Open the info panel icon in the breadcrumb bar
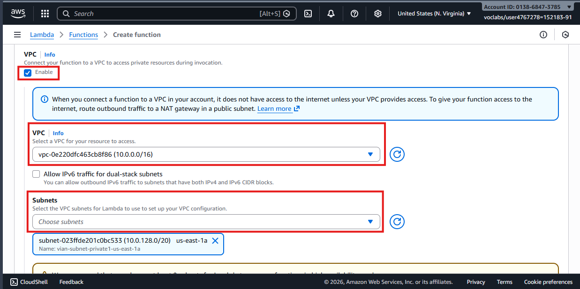580x289 pixels. point(543,35)
